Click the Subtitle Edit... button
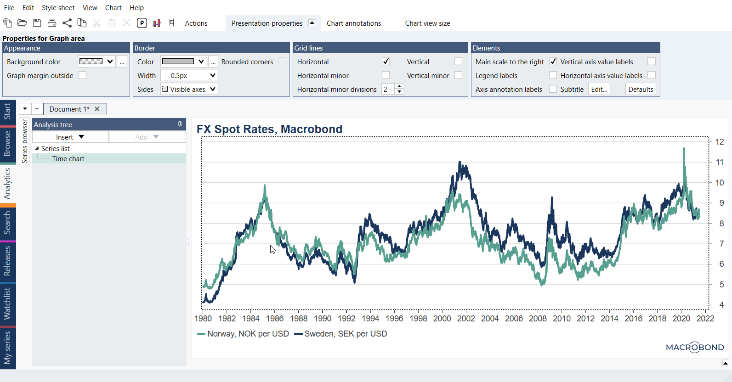Image resolution: width=732 pixels, height=382 pixels. click(599, 89)
